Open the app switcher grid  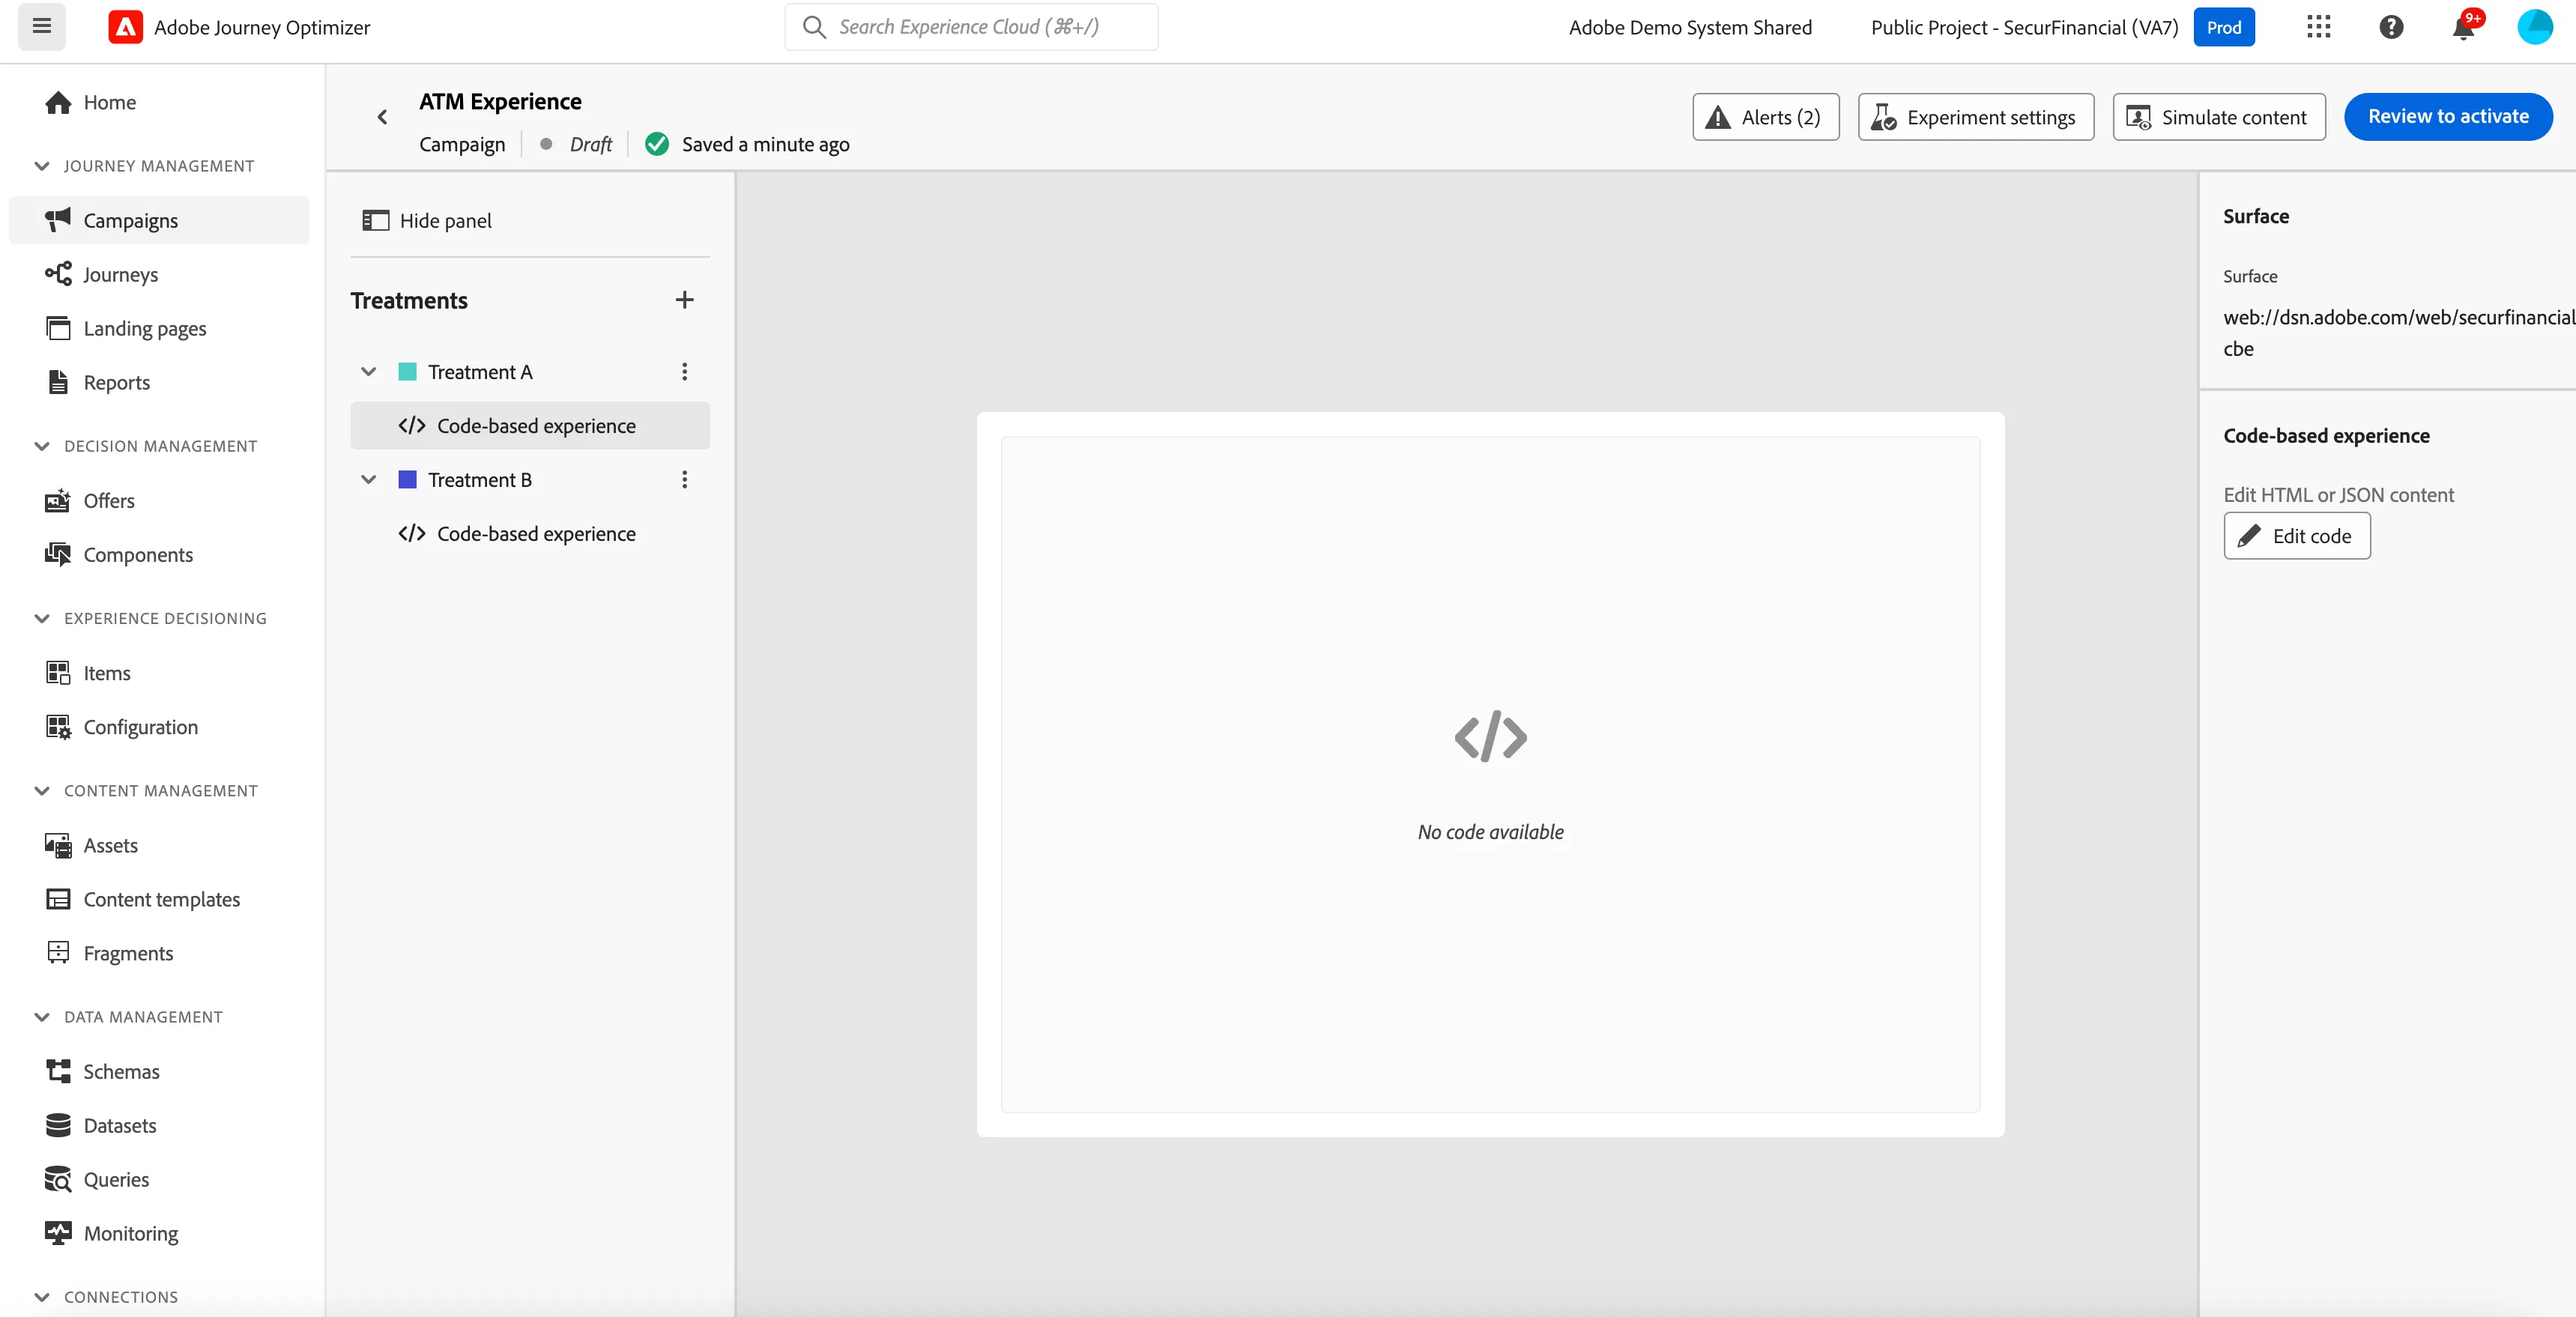(x=2318, y=27)
